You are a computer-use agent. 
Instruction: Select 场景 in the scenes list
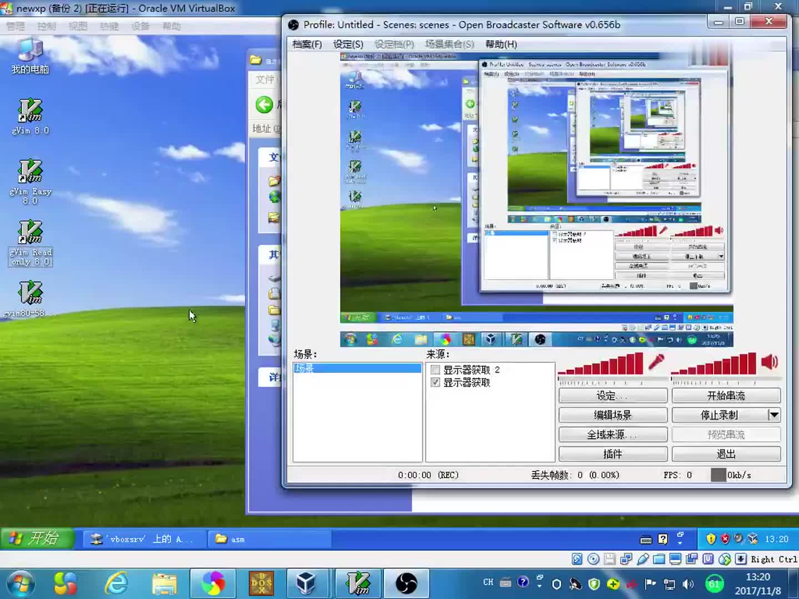pos(357,368)
